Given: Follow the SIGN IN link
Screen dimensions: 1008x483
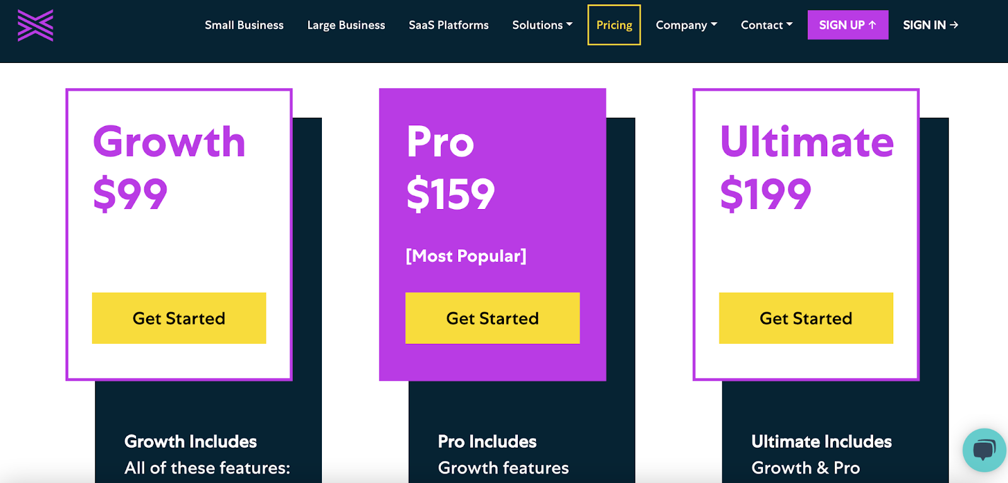Looking at the screenshot, I should 930,25.
